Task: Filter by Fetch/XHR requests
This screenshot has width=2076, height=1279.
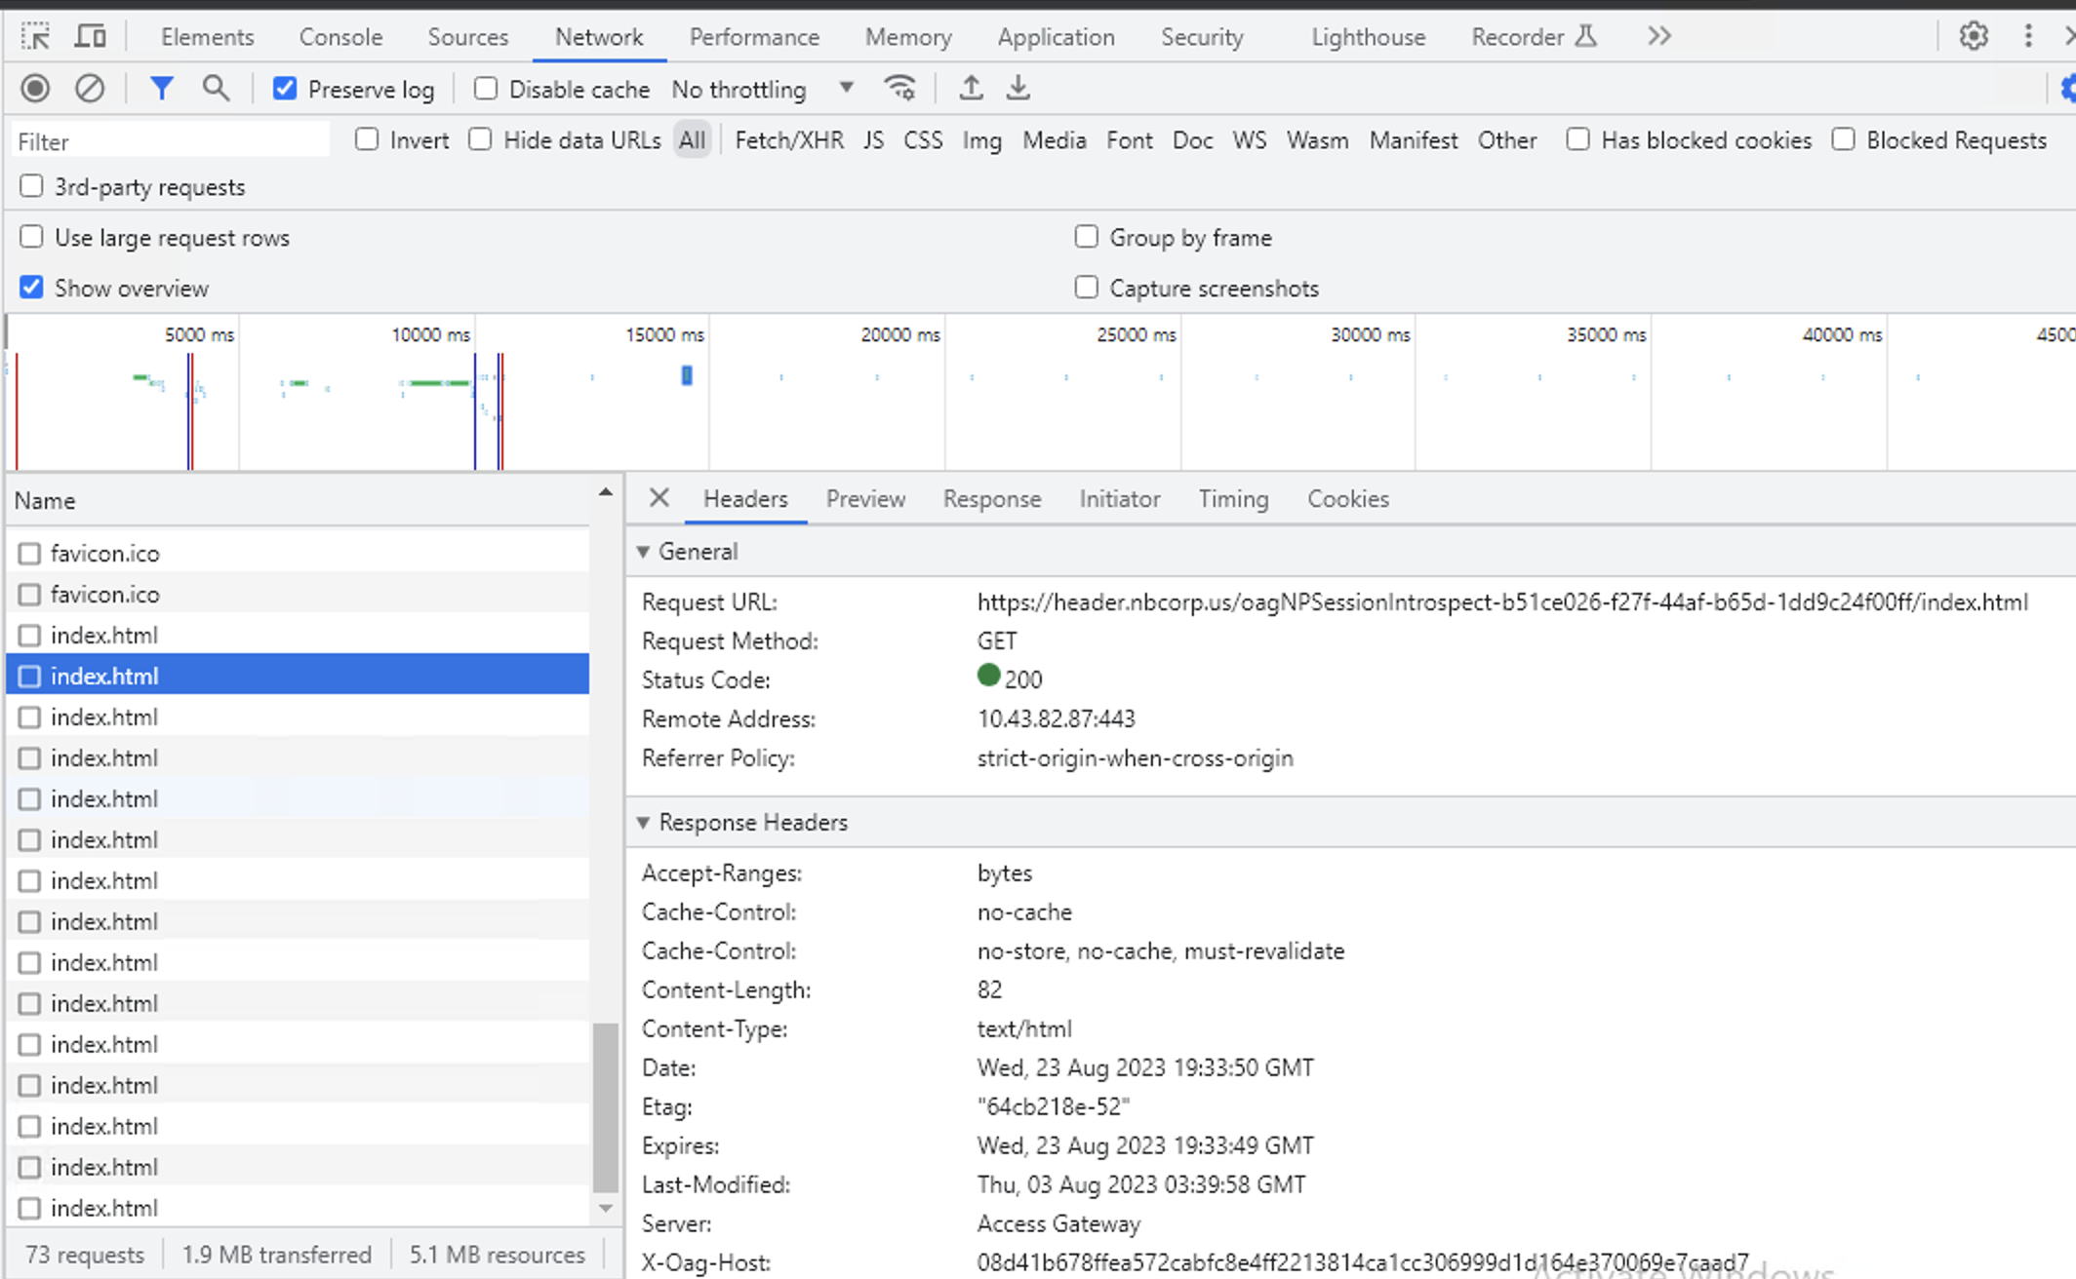Action: tap(788, 140)
